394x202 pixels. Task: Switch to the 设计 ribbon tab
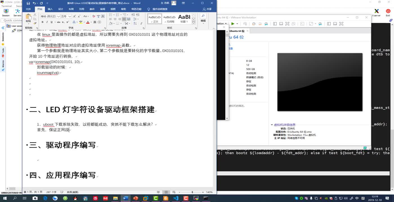pos(61,9)
